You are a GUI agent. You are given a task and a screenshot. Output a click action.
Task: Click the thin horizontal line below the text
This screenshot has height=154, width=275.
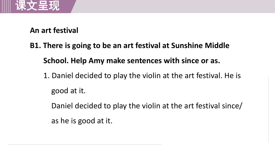(84, 144)
